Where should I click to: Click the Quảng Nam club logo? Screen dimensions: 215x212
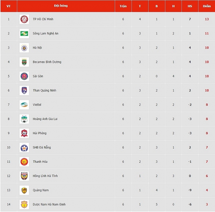24,190
